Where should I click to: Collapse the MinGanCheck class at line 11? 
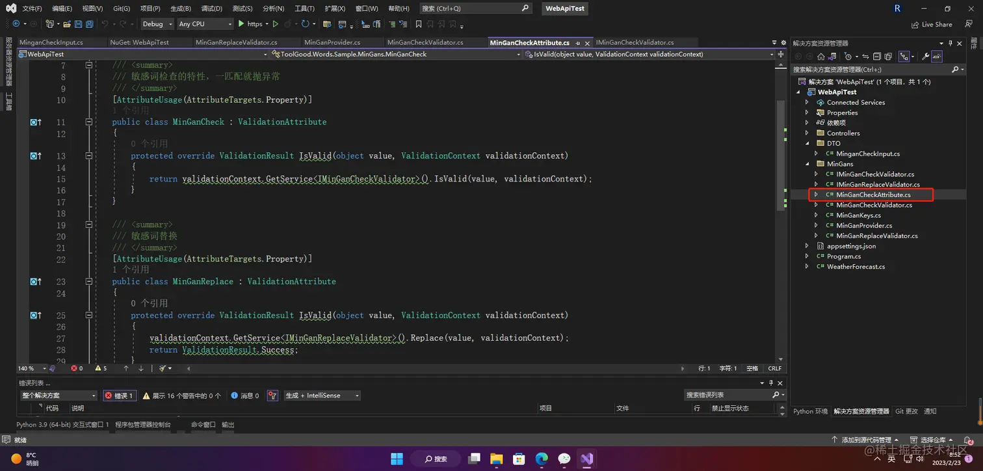click(89, 122)
